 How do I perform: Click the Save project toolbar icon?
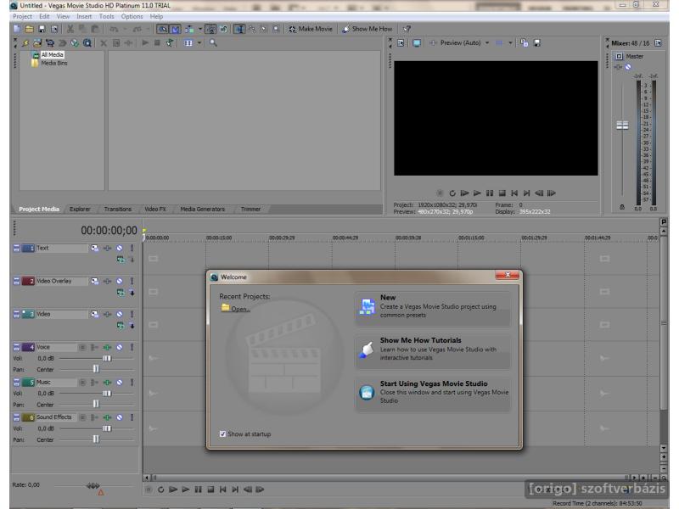tap(42, 29)
